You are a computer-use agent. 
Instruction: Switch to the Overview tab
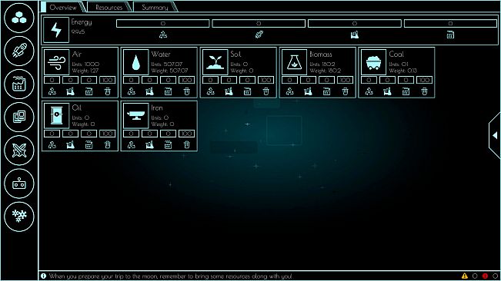pyautogui.click(x=63, y=8)
